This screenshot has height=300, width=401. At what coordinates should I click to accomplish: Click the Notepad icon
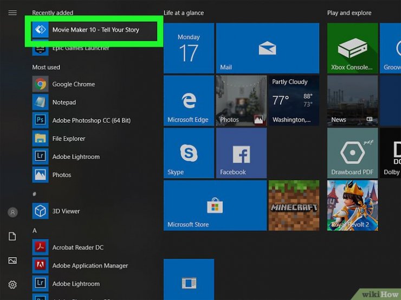click(x=41, y=102)
